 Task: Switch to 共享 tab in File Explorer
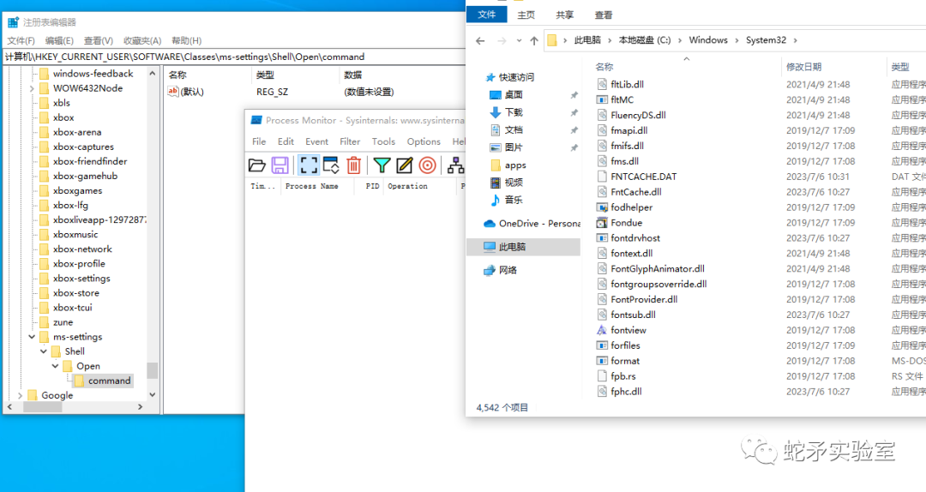pyautogui.click(x=564, y=15)
